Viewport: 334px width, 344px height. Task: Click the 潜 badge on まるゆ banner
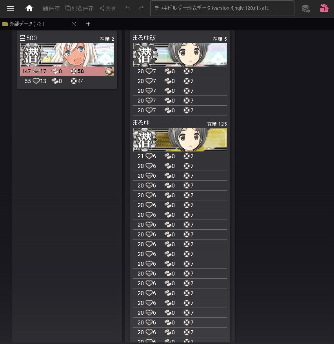[x=145, y=140]
